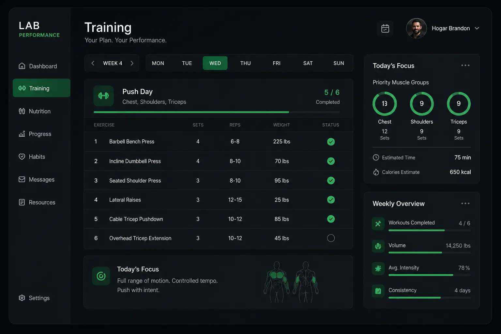Click the Overhead Tricep Extension exercise name
This screenshot has height=334, width=501.
(140, 238)
